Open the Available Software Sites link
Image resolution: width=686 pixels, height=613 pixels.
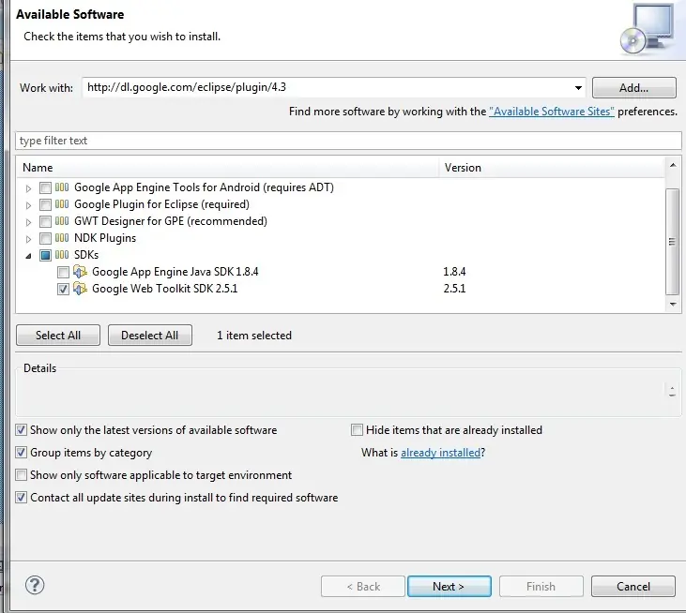click(x=551, y=112)
